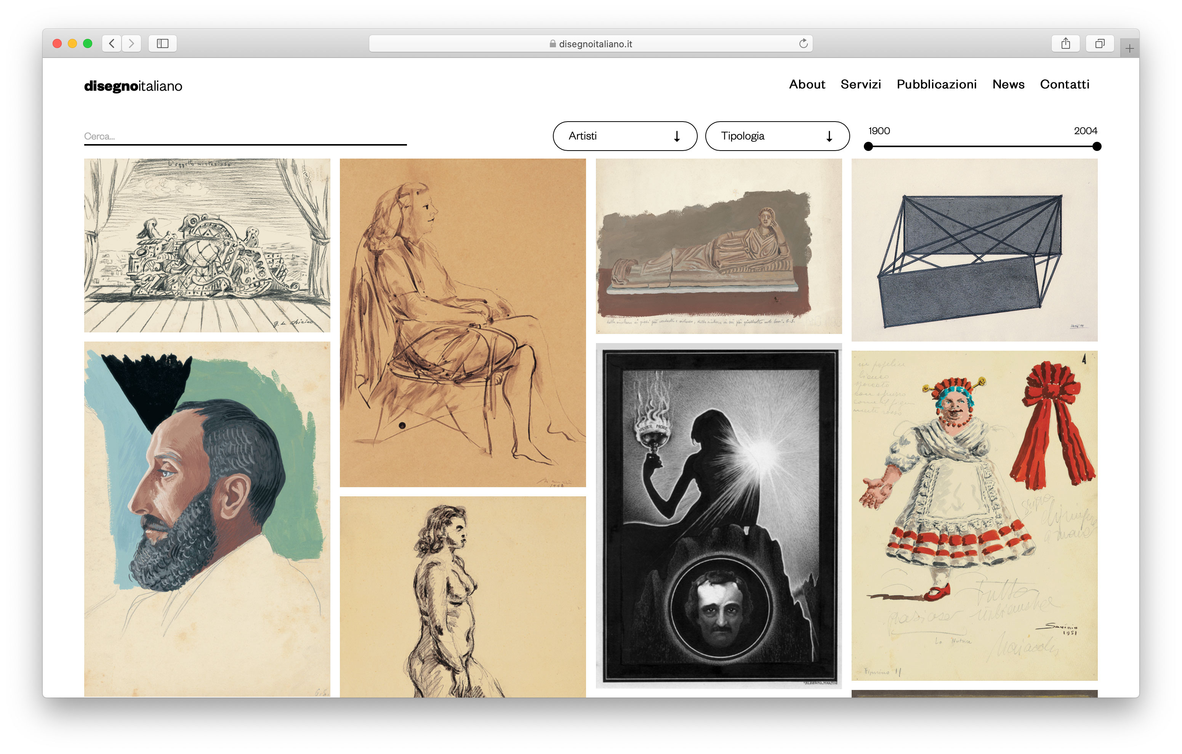
Task: Click the arrow in the Tipologia dropdown
Action: (x=829, y=136)
